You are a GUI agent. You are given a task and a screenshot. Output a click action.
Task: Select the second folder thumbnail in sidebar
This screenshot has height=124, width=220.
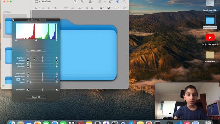(9, 55)
